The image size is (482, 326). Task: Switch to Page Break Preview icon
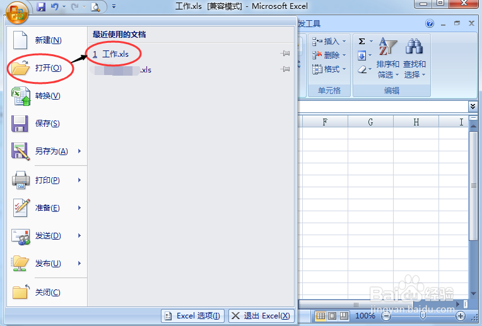pyautogui.click(x=344, y=316)
